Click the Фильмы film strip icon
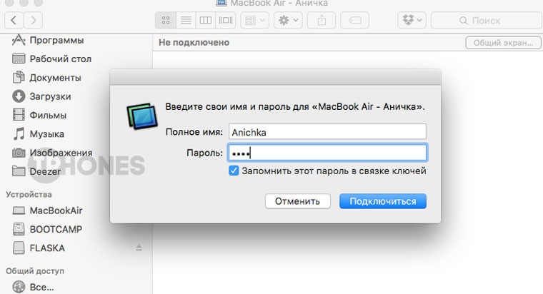543x294 pixels. coord(19,114)
